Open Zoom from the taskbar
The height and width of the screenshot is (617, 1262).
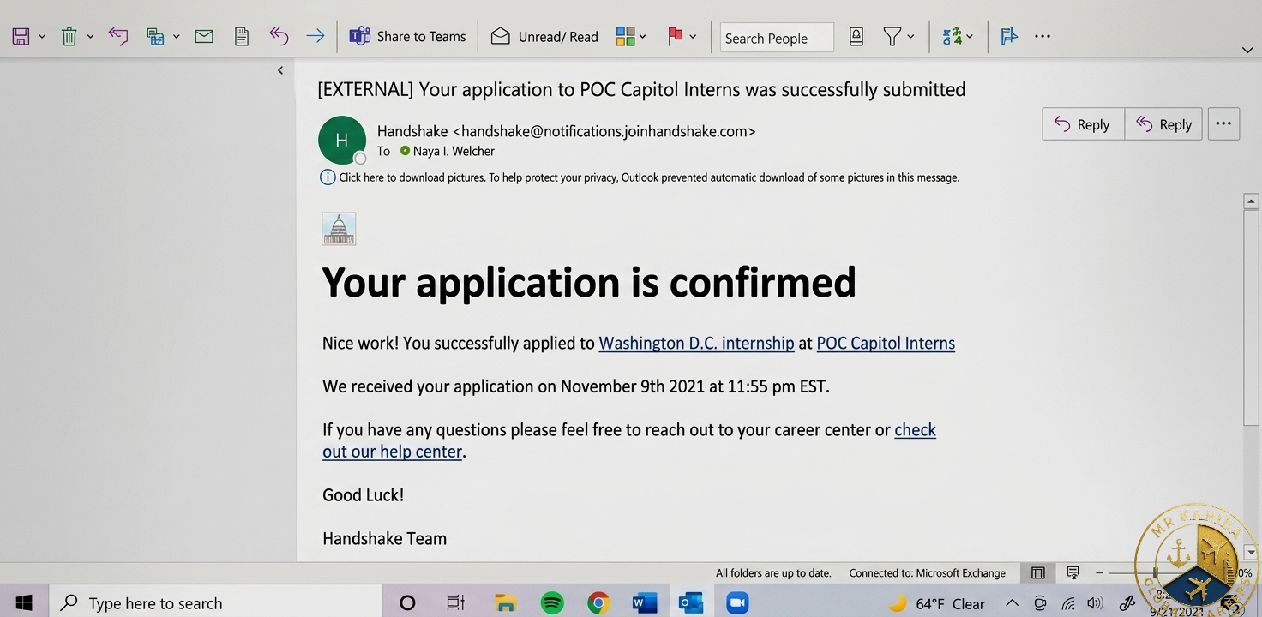click(737, 602)
